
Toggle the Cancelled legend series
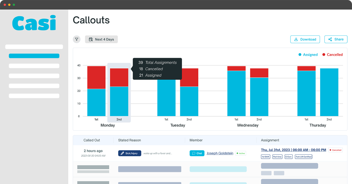point(332,54)
